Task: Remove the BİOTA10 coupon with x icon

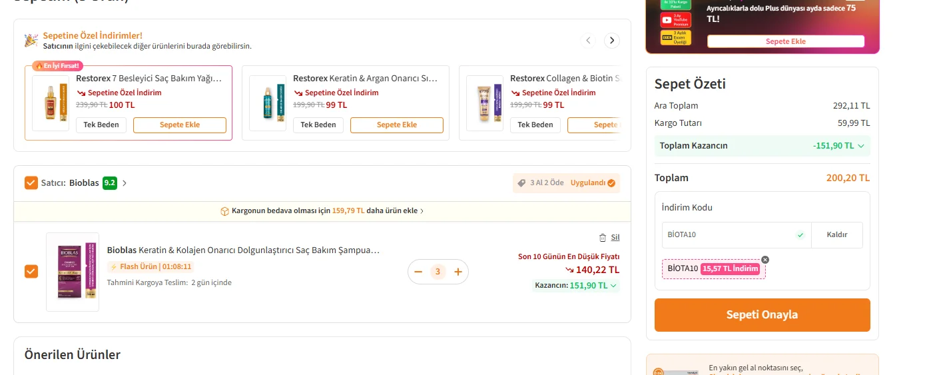Action: tap(765, 260)
